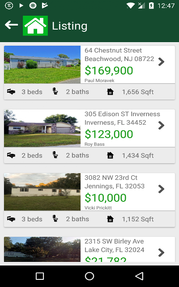Tap house sqft icon beside 1,152 Sqft
Viewport: 179px width, 287px height.
[111, 219]
